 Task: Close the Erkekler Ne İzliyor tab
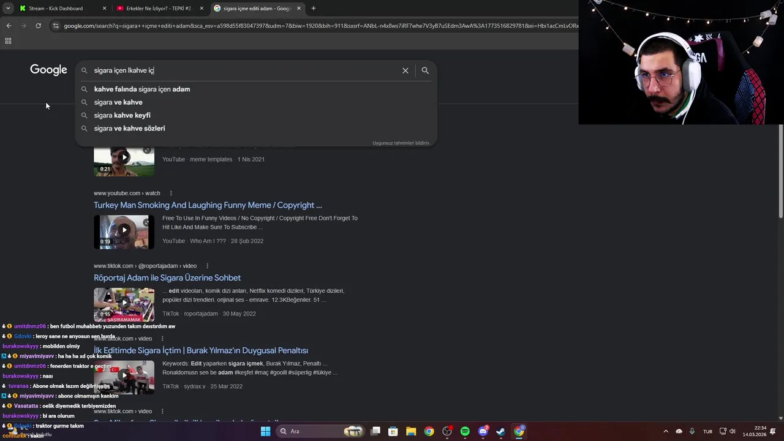point(202,9)
